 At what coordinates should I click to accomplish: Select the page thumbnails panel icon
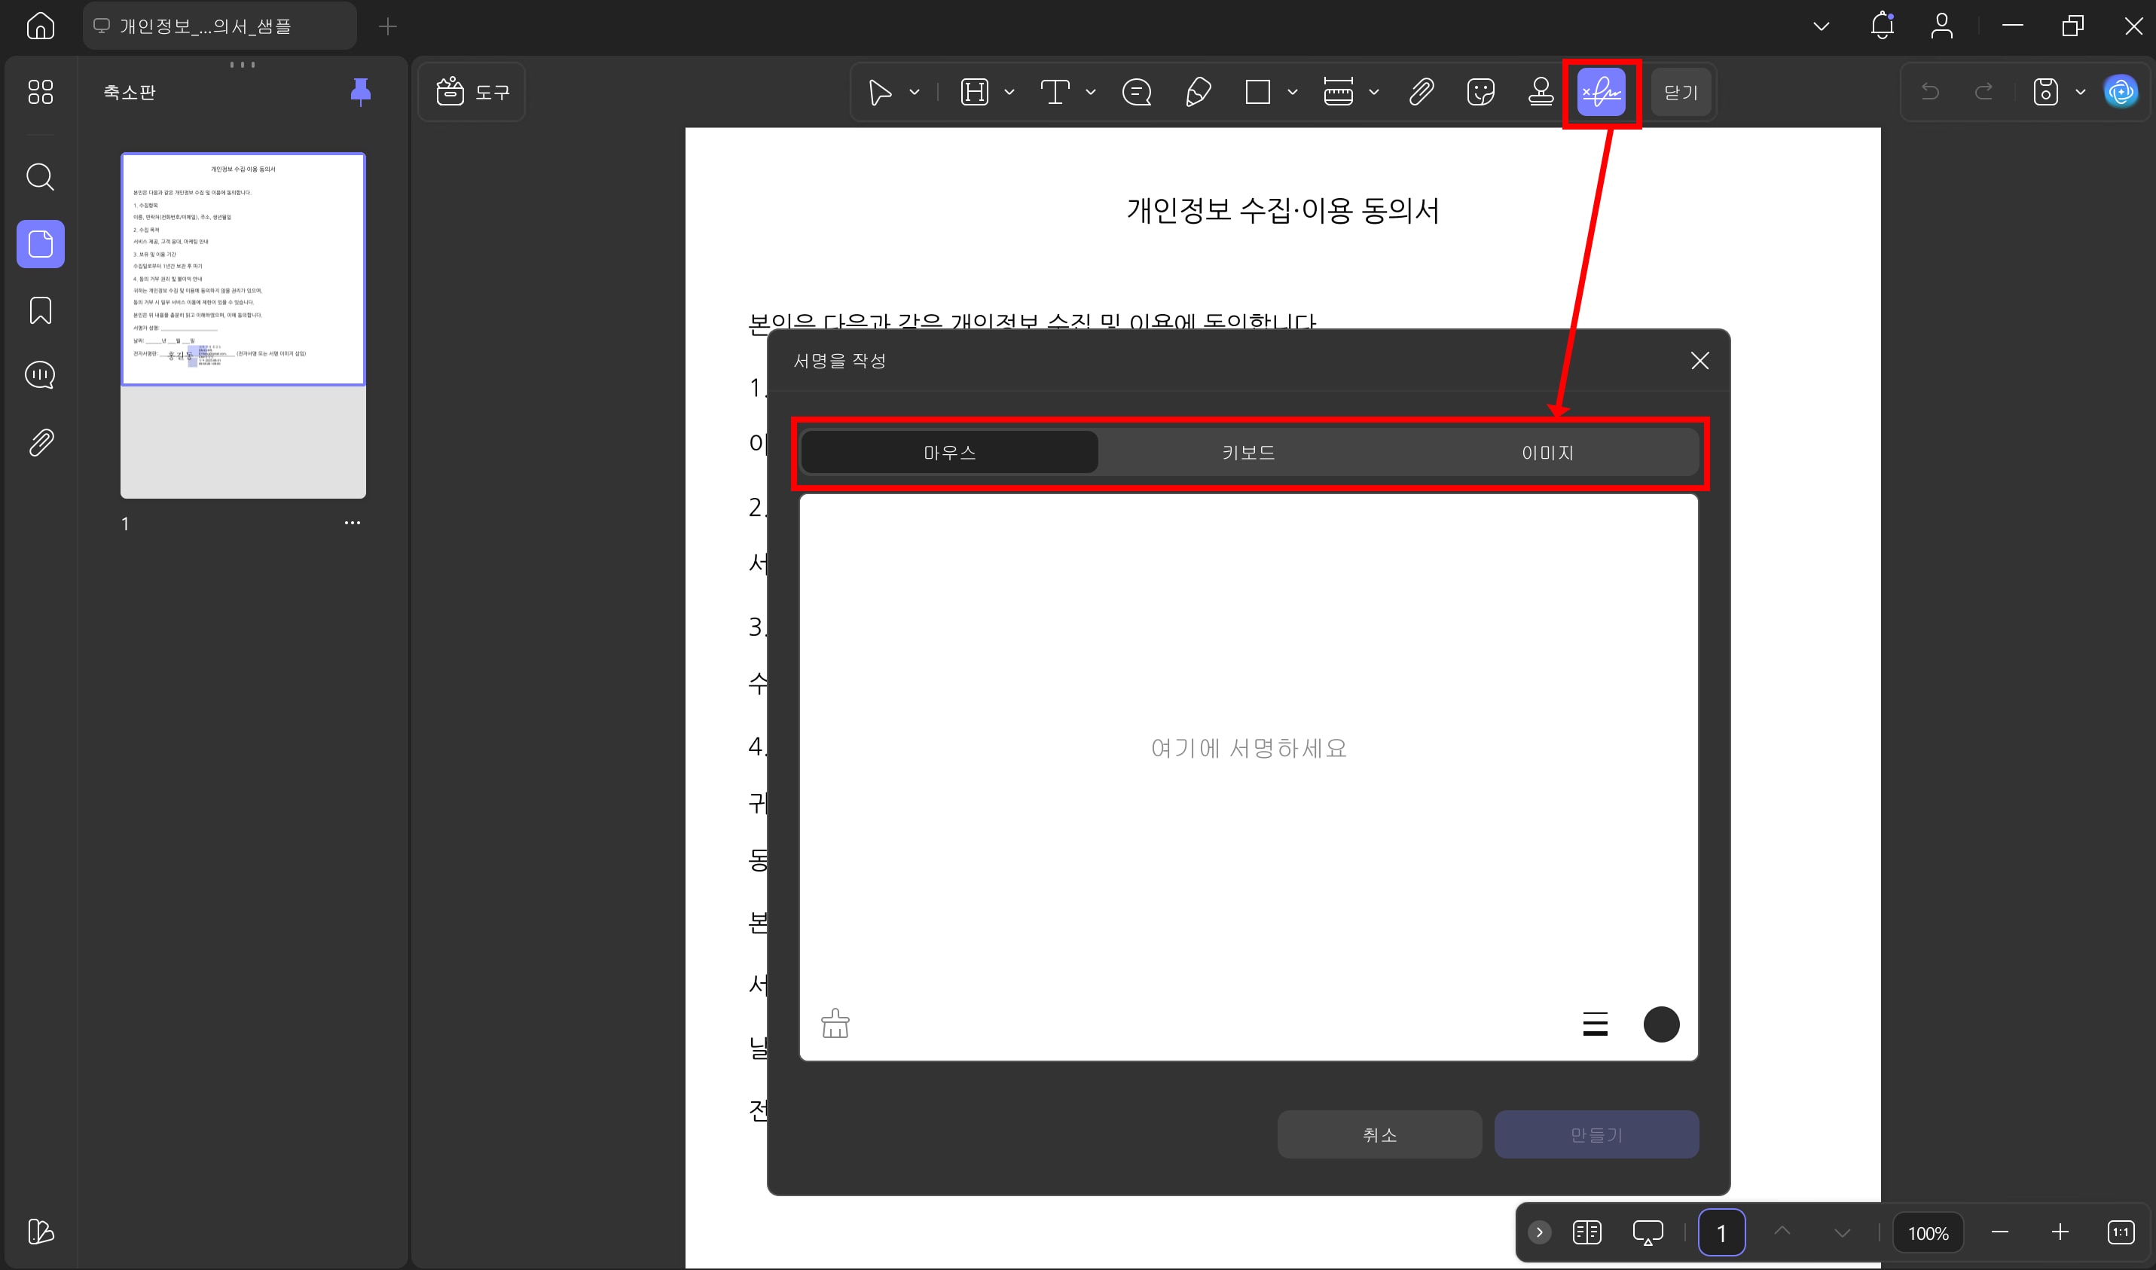tap(40, 244)
